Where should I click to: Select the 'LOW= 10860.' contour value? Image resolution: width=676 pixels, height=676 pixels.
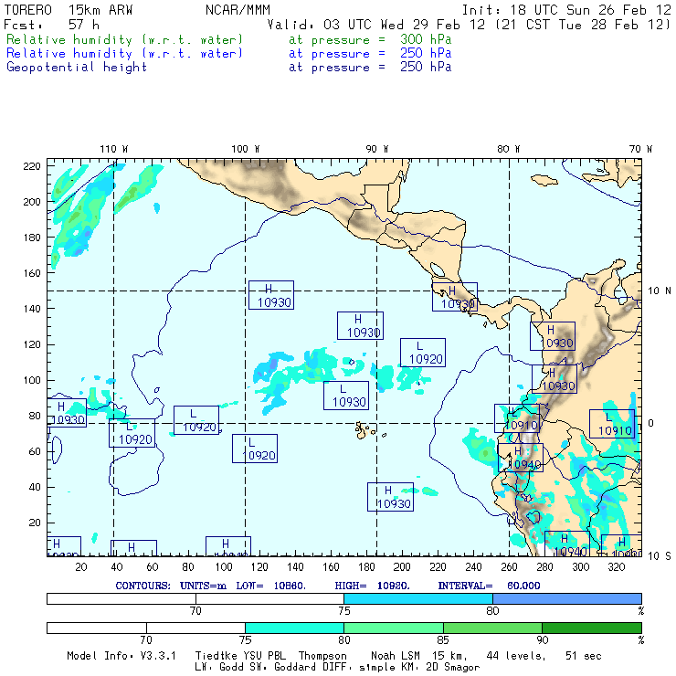point(270,586)
